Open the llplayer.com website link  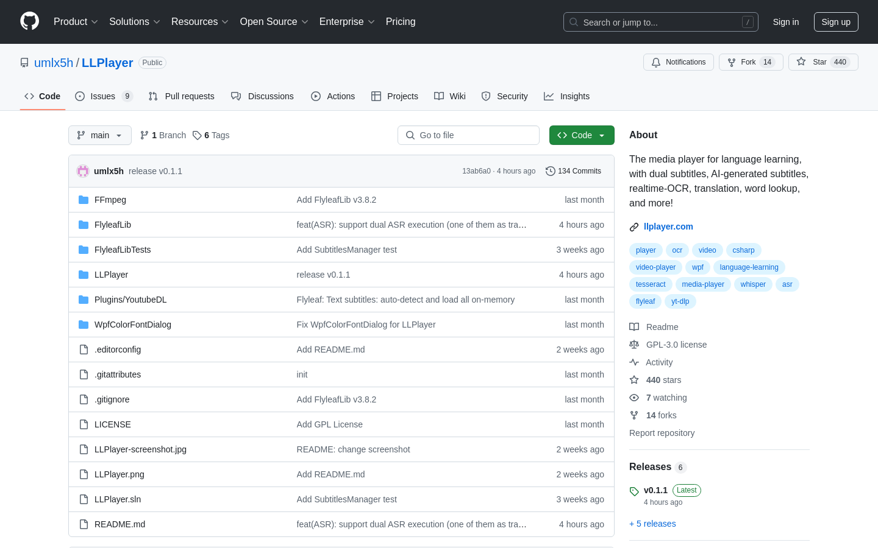coord(668,227)
